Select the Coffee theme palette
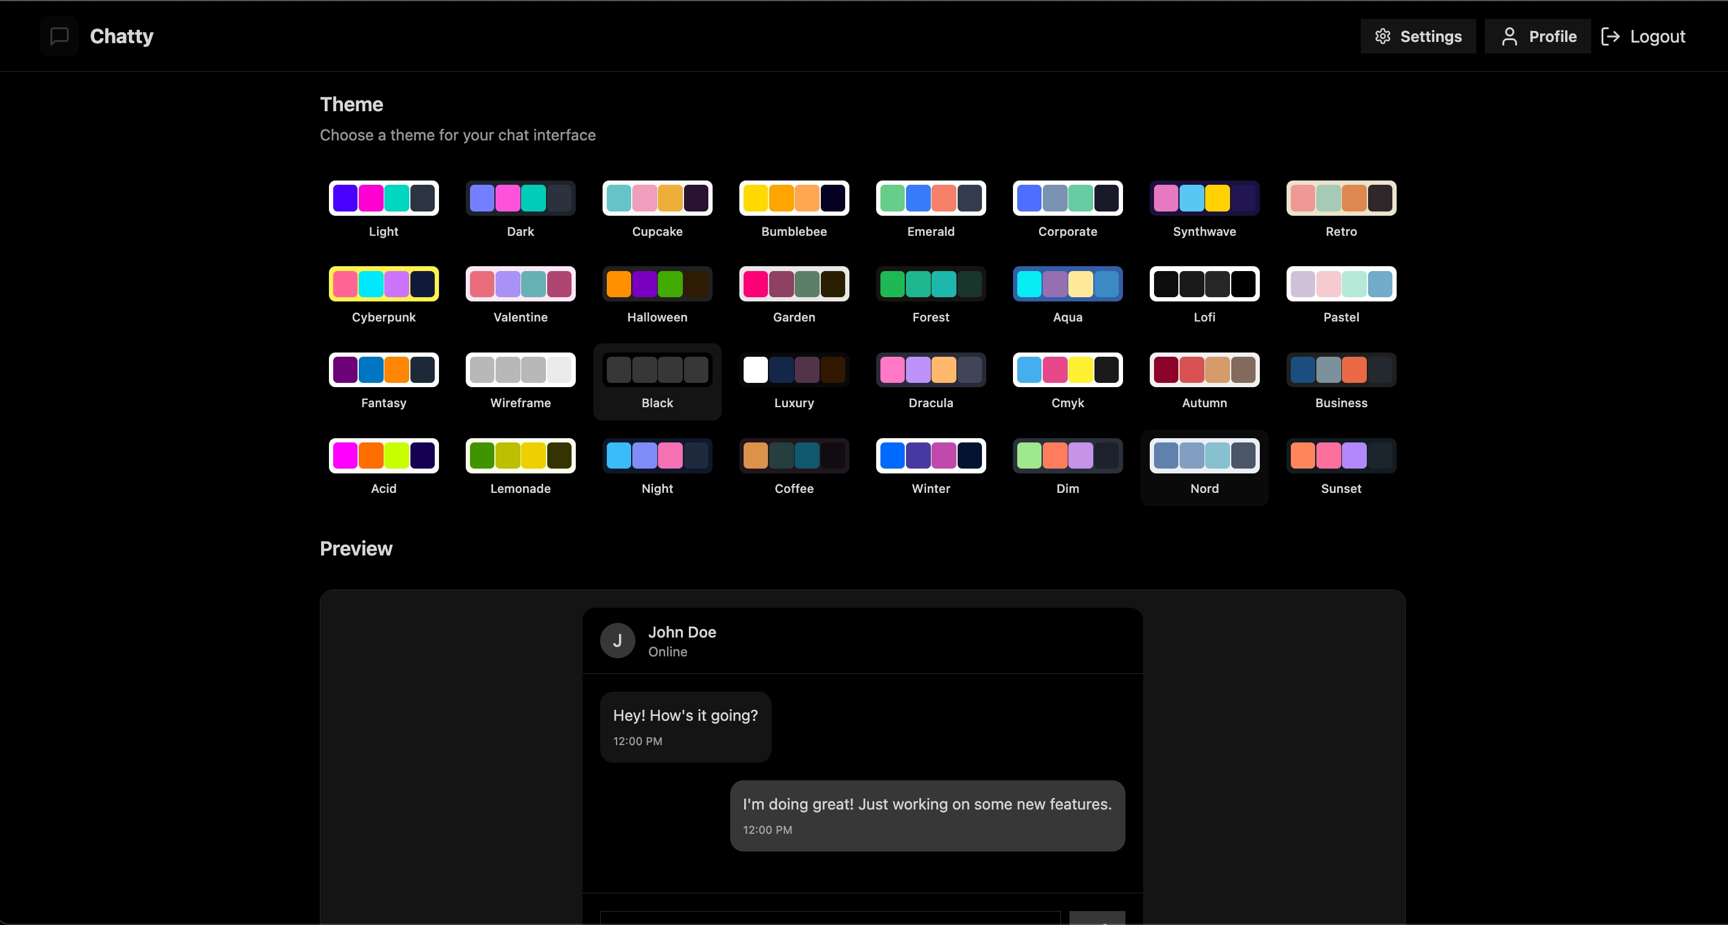This screenshot has height=925, width=1728. (x=793, y=456)
